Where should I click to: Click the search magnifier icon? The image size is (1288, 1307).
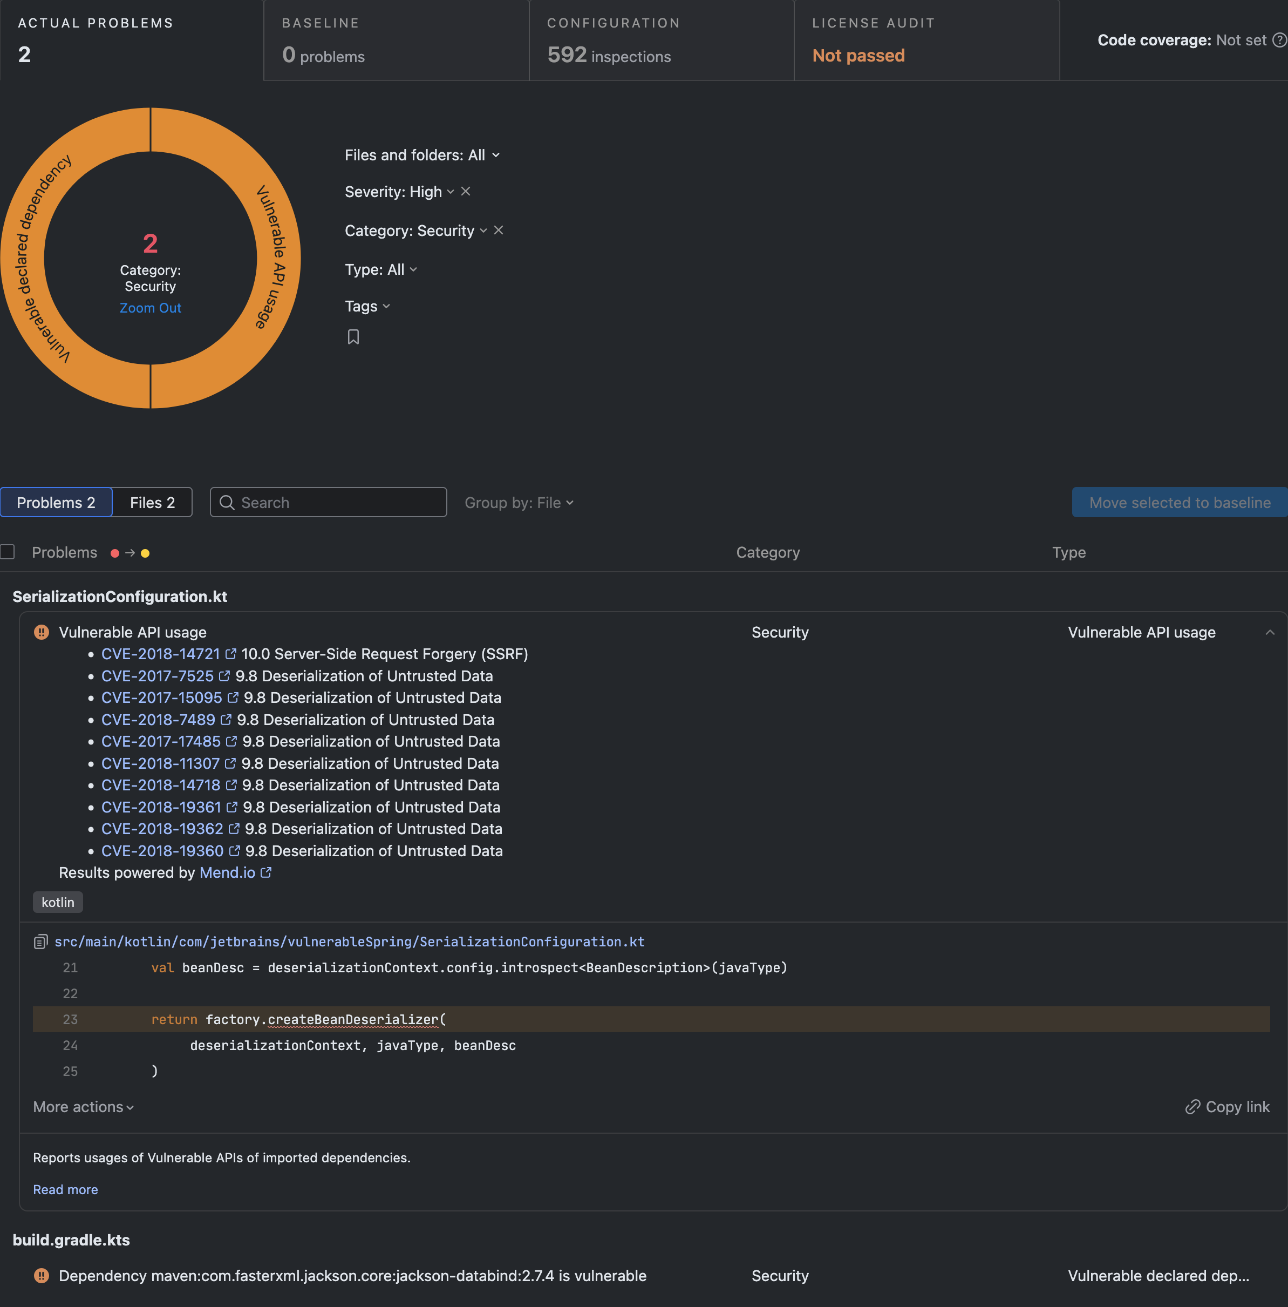pos(227,503)
